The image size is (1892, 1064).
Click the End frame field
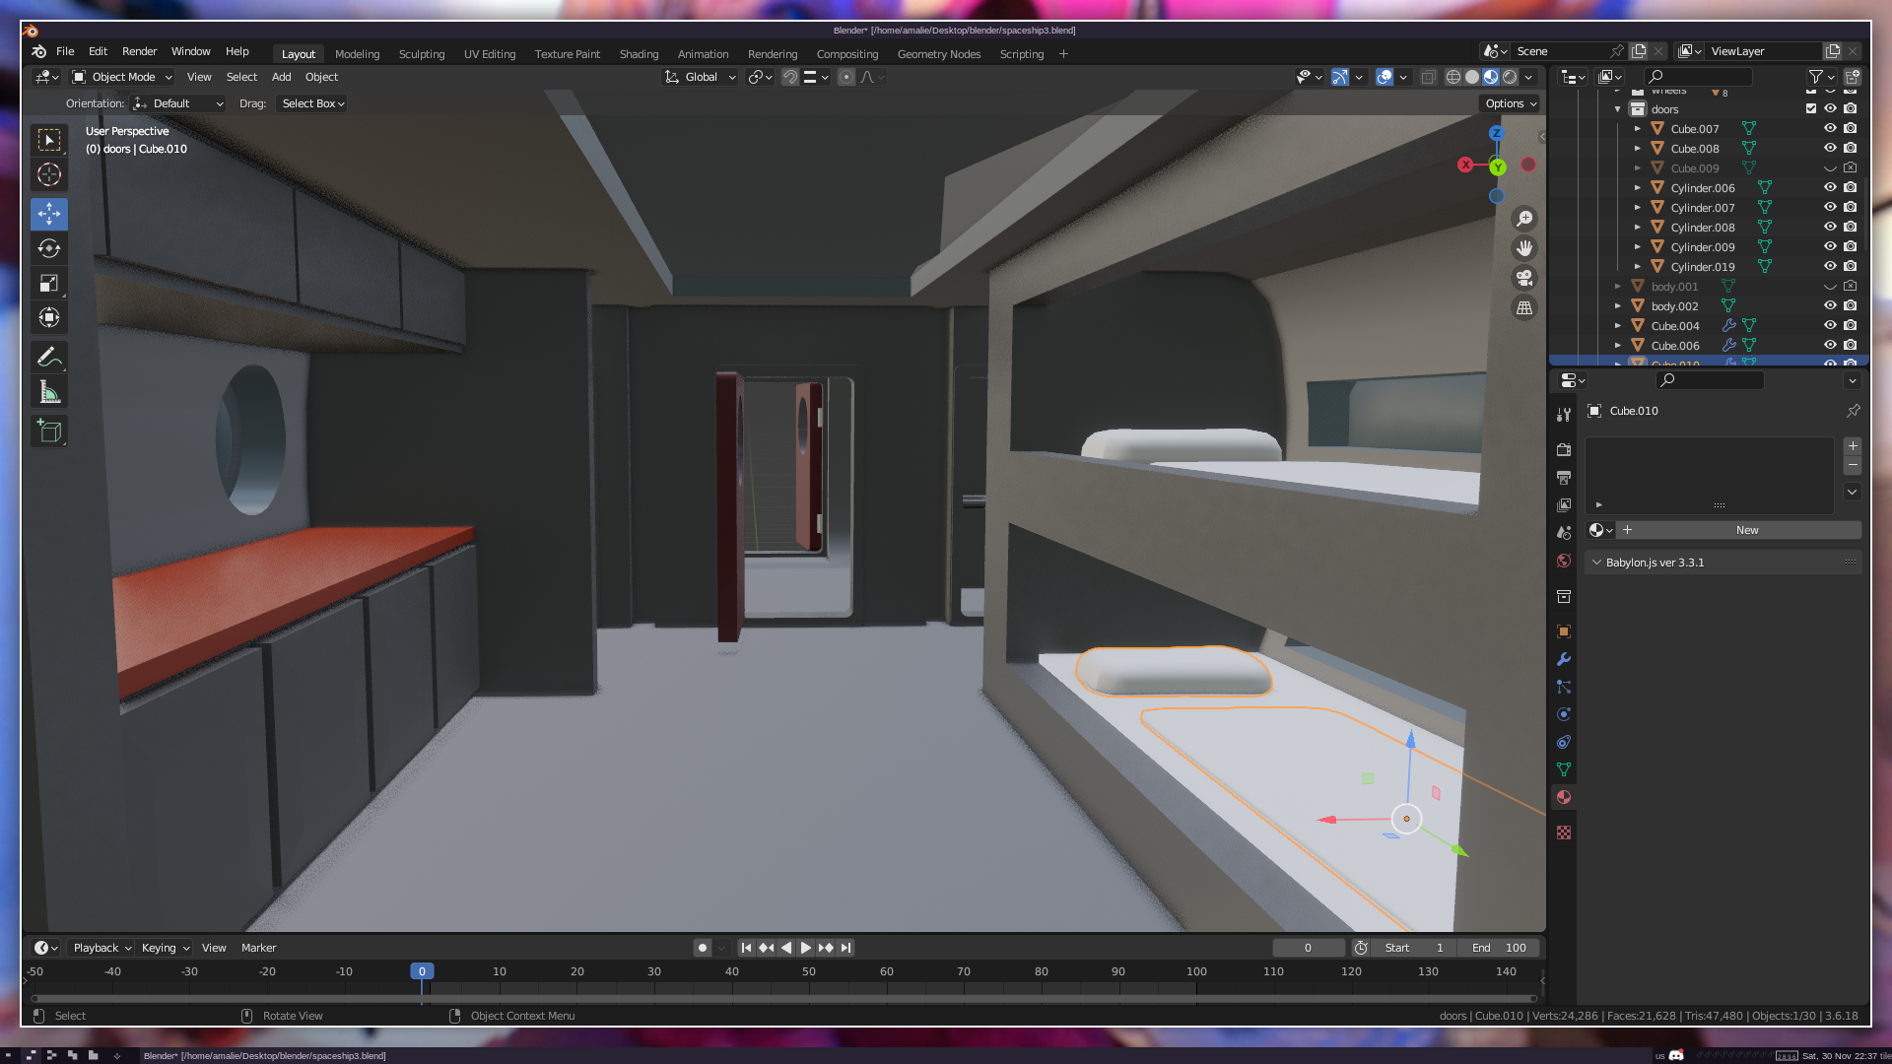[1500, 948]
